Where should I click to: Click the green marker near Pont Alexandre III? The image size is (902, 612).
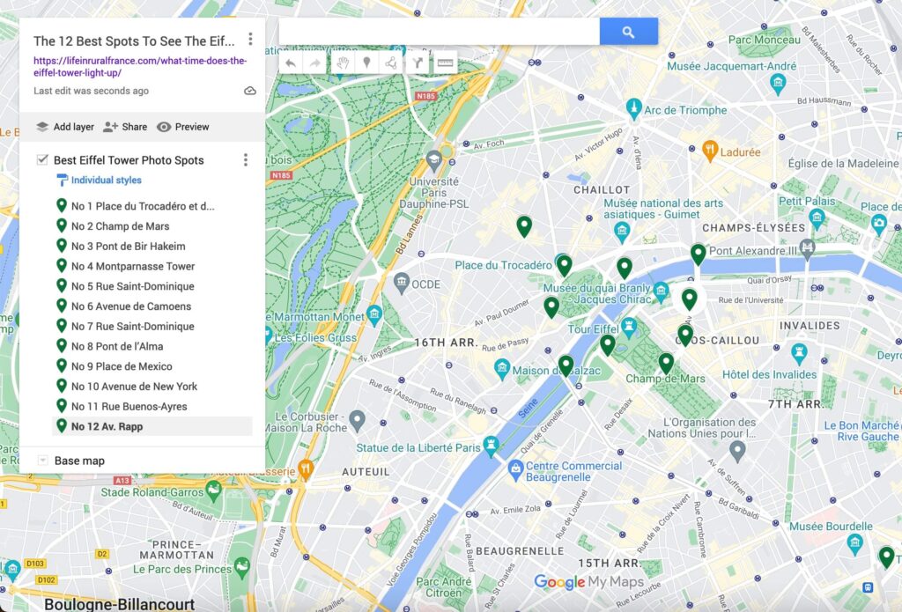pyautogui.click(x=698, y=254)
